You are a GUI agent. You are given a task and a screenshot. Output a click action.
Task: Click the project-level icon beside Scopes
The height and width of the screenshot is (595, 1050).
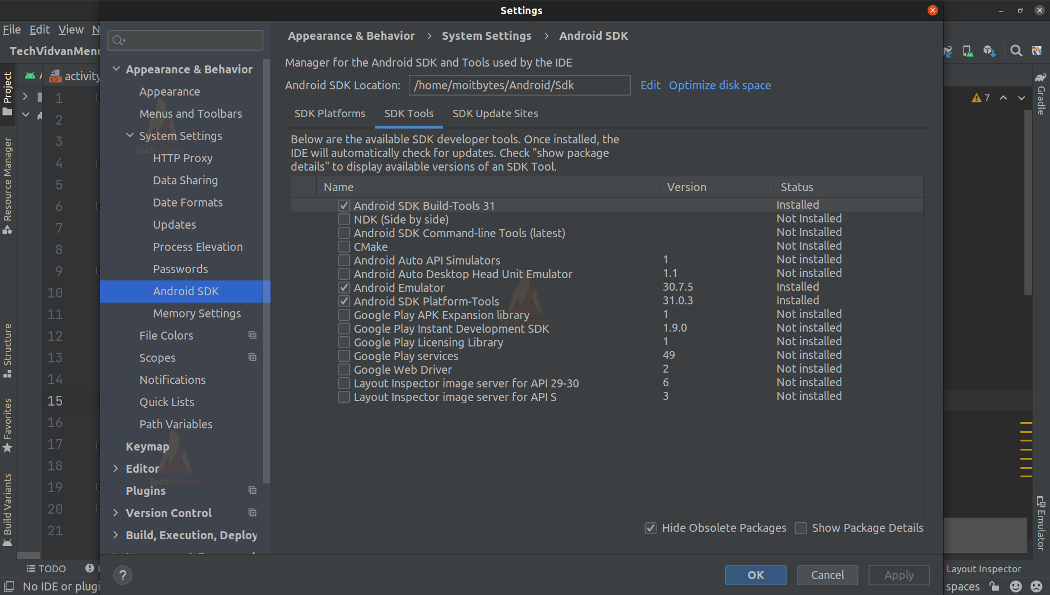(253, 357)
